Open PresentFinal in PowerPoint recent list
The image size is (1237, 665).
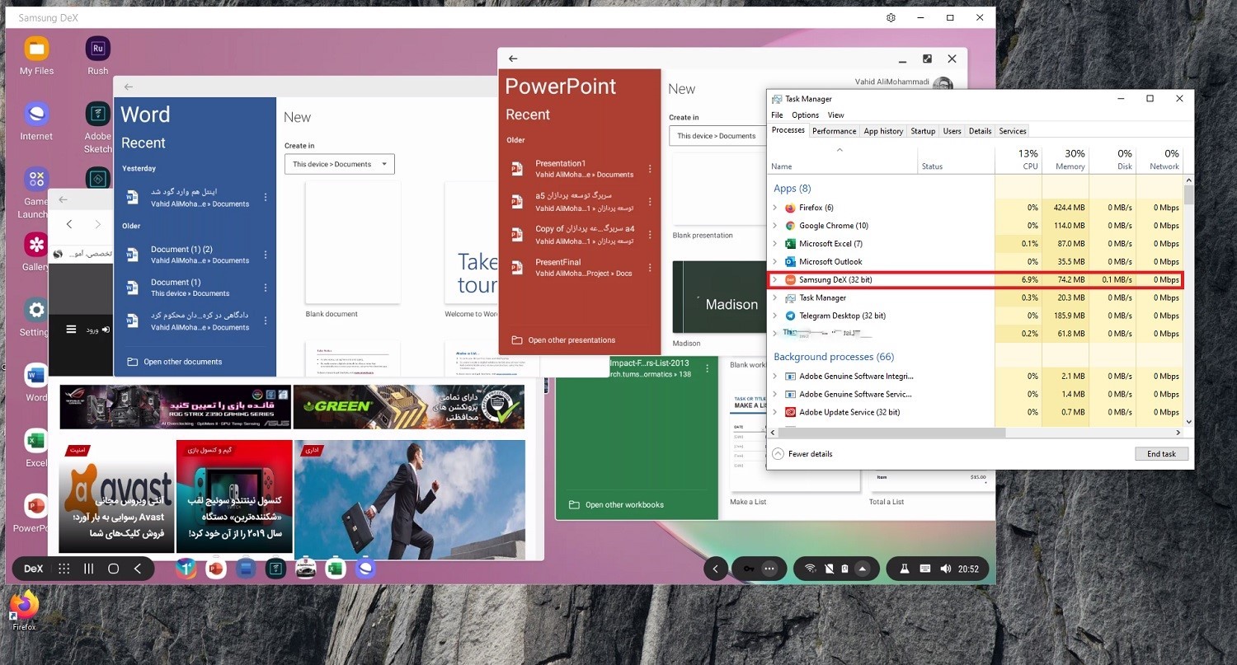click(580, 268)
